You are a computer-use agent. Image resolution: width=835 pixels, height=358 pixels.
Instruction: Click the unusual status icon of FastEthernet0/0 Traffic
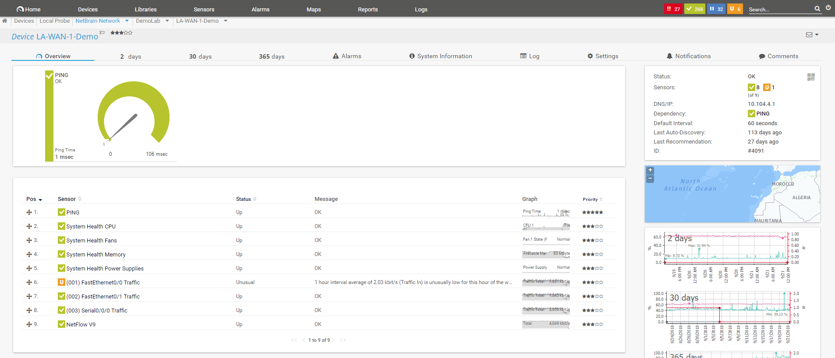[61, 282]
